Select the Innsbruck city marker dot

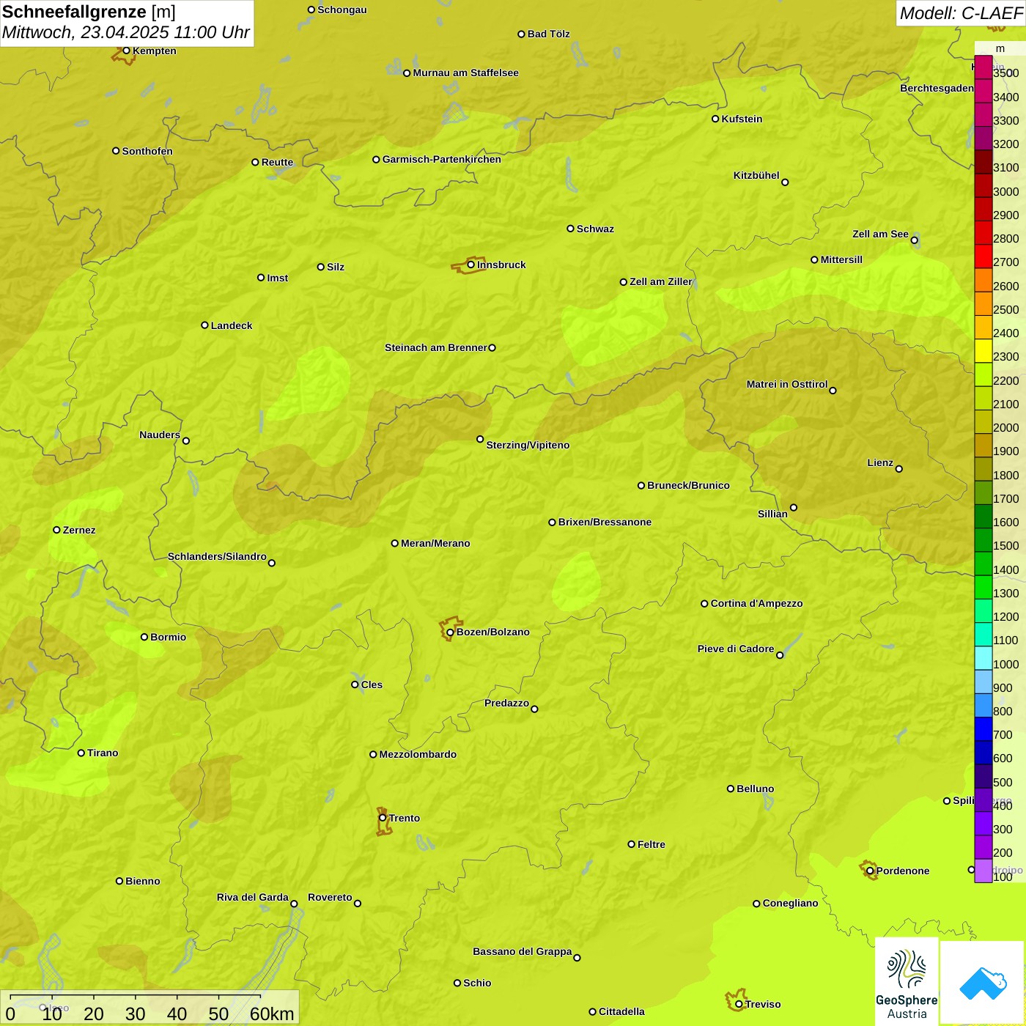(470, 265)
